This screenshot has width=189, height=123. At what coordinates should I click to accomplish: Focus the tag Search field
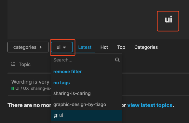click(x=83, y=60)
